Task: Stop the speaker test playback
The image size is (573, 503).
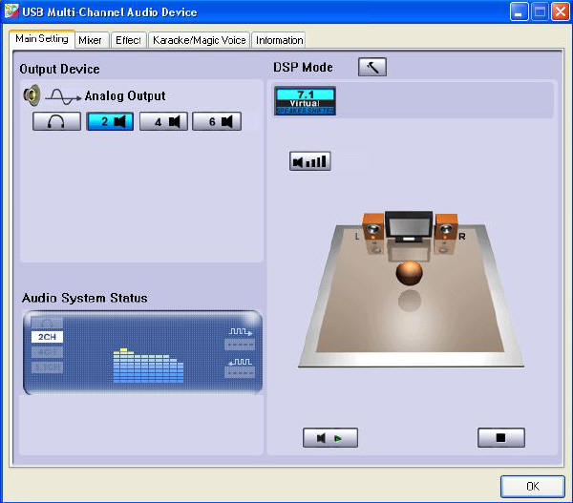Action: tap(501, 438)
